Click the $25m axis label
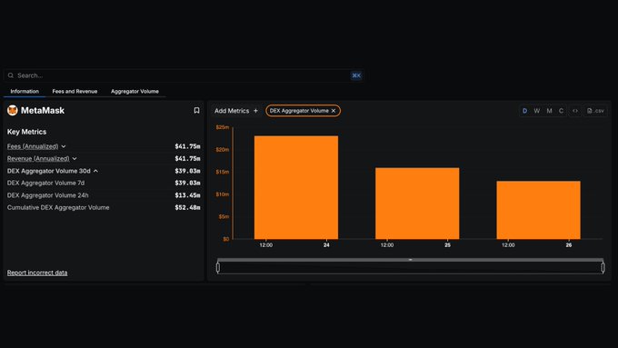This screenshot has width=618, height=348. point(223,127)
